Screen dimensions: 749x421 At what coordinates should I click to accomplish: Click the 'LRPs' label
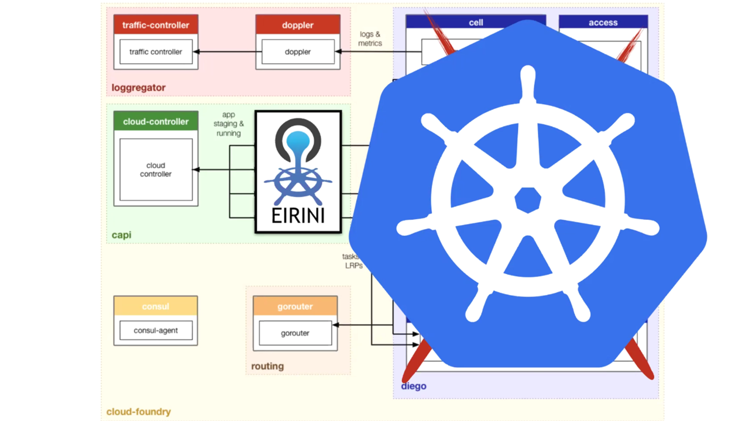point(353,265)
